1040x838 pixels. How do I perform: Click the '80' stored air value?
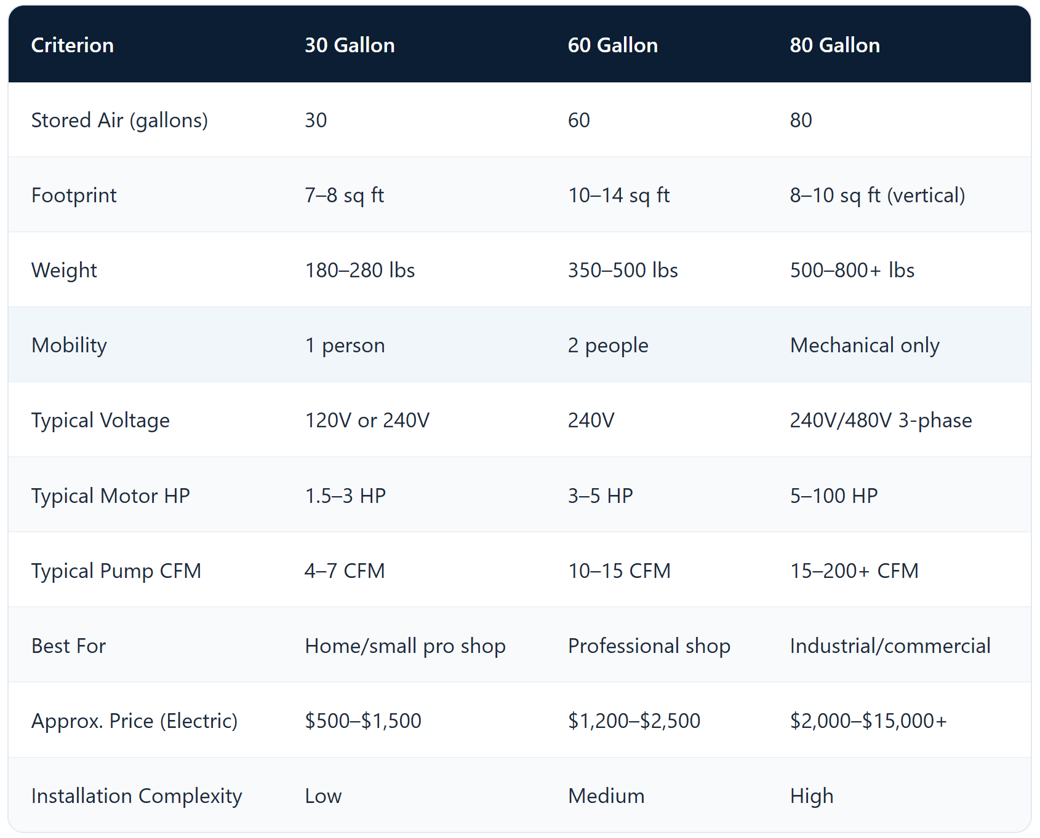[801, 120]
